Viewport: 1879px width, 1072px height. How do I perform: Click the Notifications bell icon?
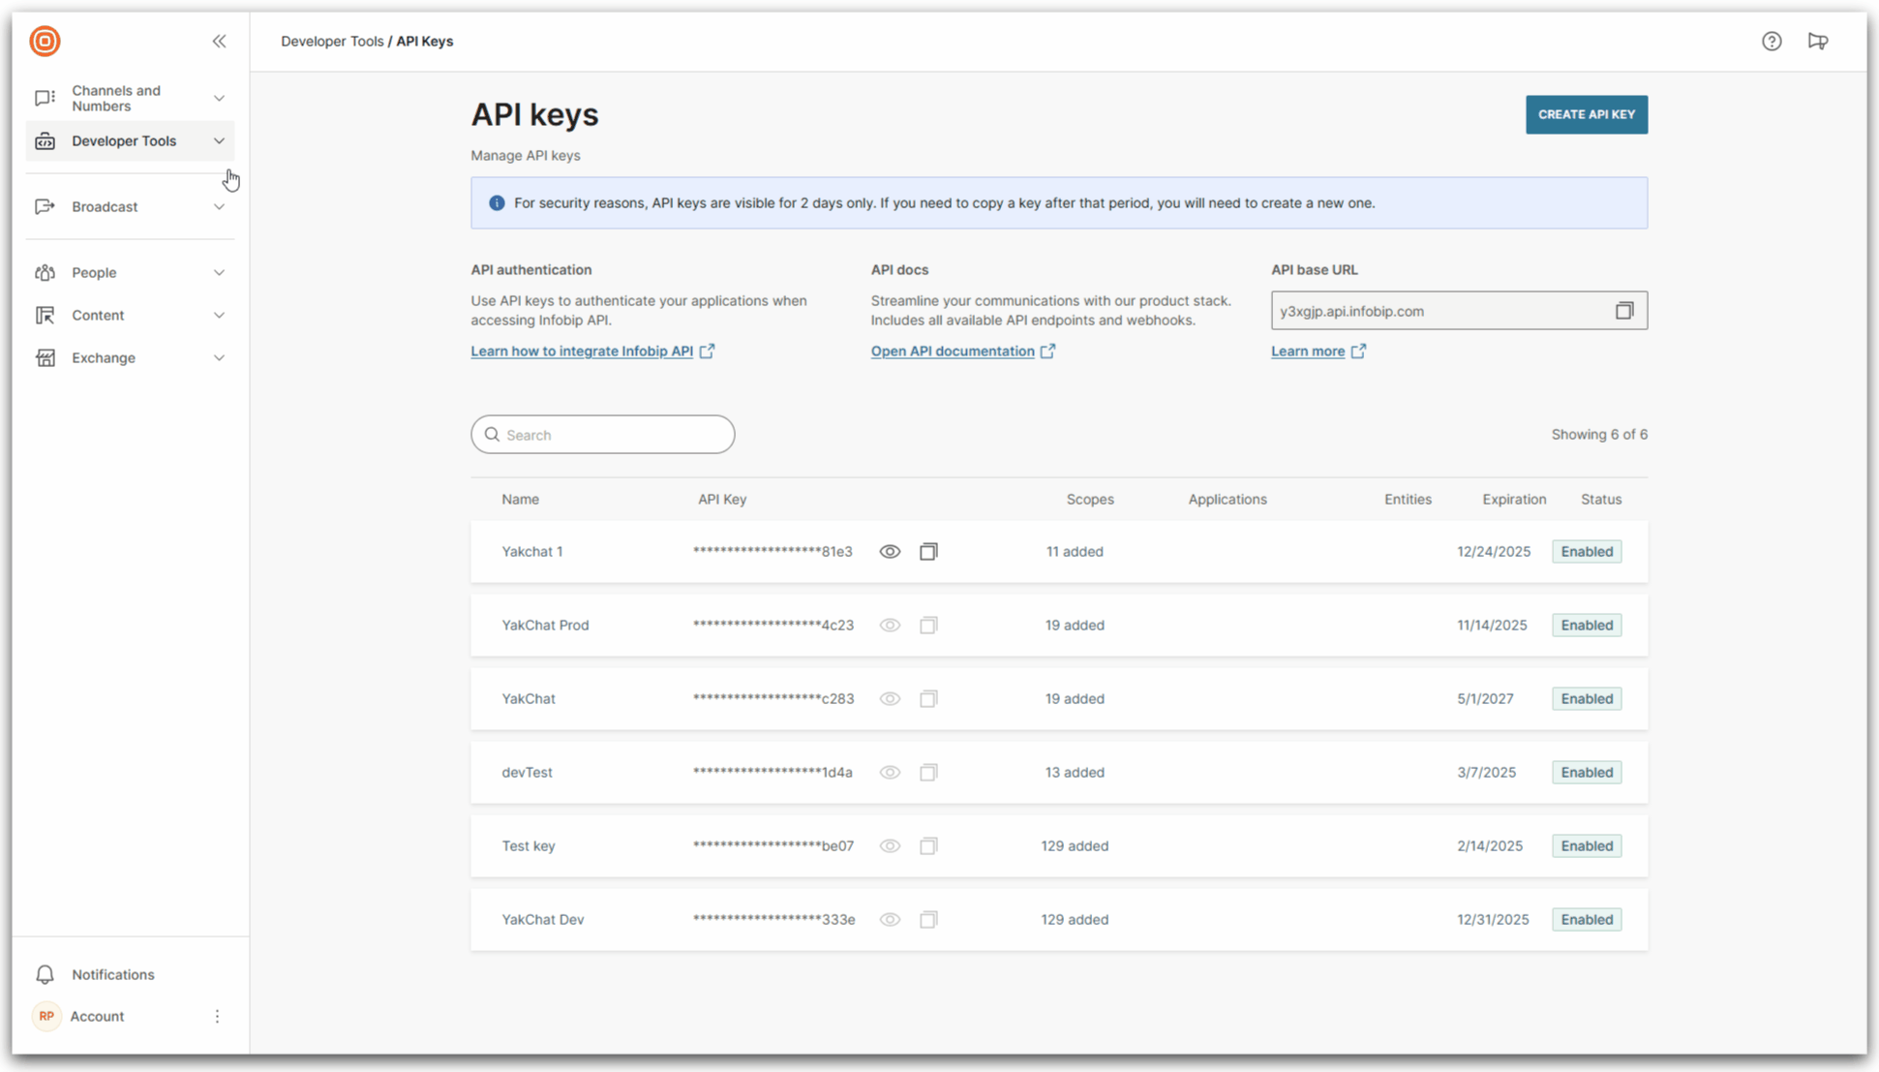click(45, 974)
